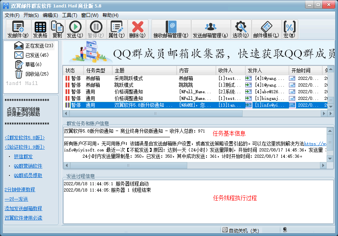Open the 窗口(W) menu
The width and height of the screenshot is (338, 236).
click(90, 15)
